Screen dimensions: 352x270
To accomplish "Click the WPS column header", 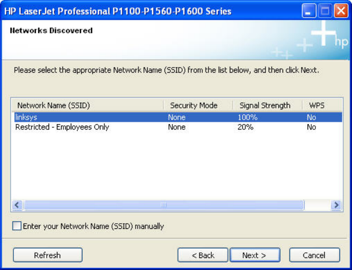I will [322, 105].
